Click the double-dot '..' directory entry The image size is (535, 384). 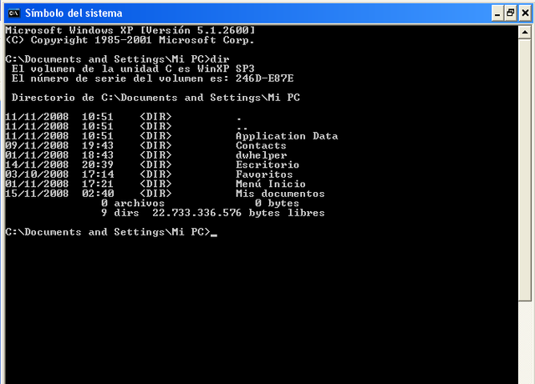pyautogui.click(x=242, y=129)
